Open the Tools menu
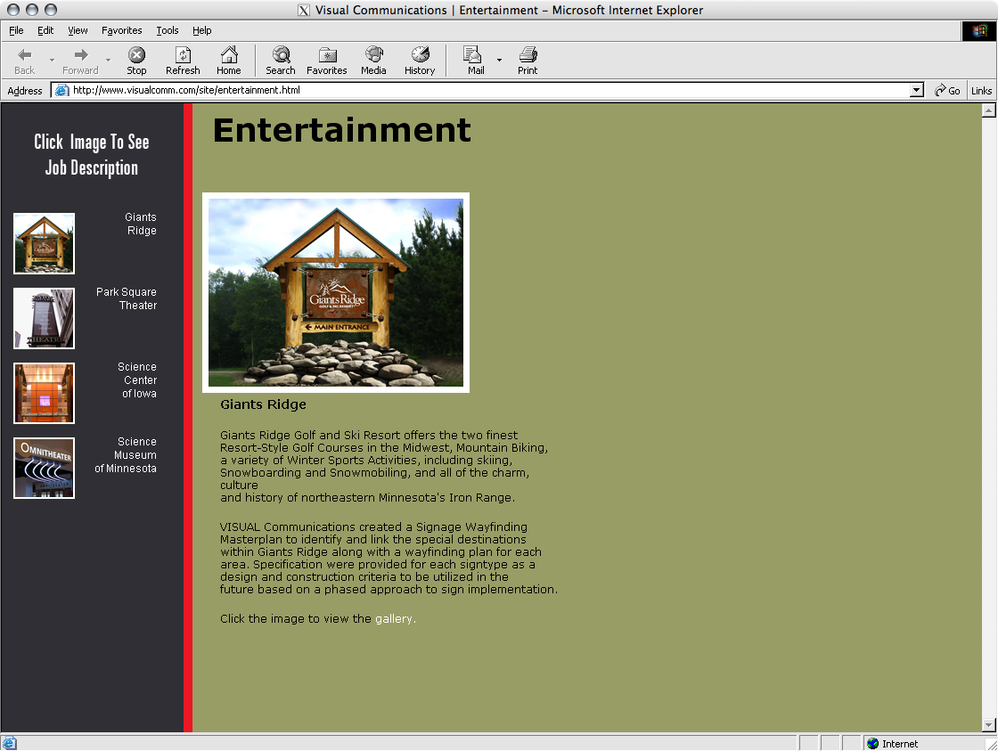This screenshot has width=998, height=751. point(168,30)
